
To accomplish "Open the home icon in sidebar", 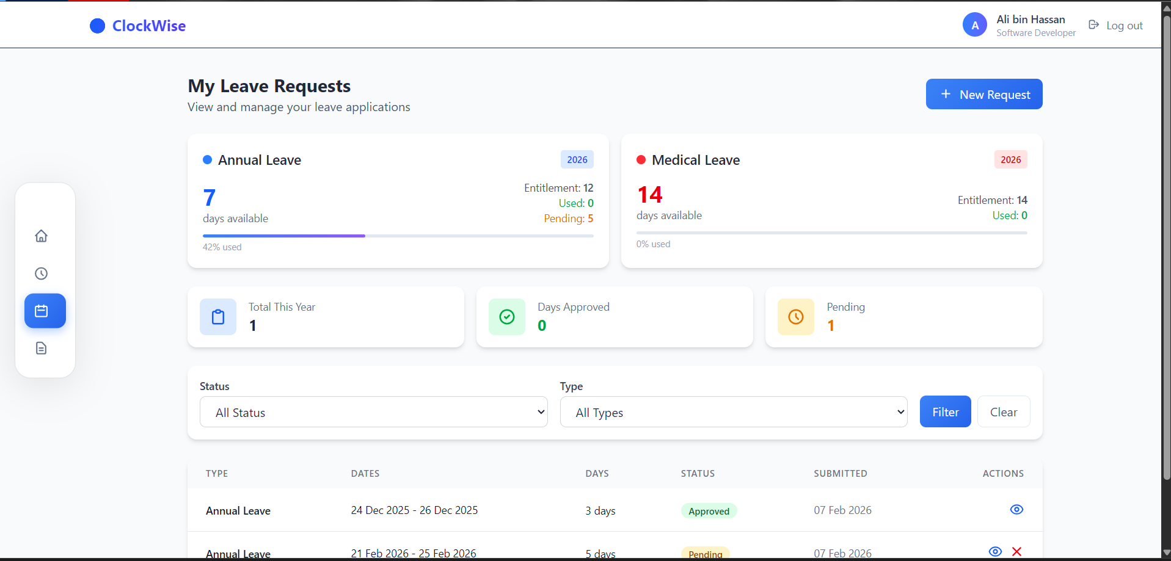I will pos(41,236).
